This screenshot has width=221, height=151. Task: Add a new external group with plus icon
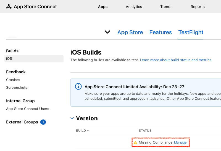point(43,122)
